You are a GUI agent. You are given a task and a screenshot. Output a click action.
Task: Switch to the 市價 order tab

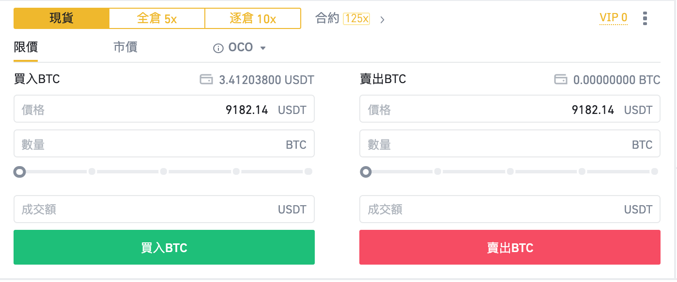click(125, 47)
